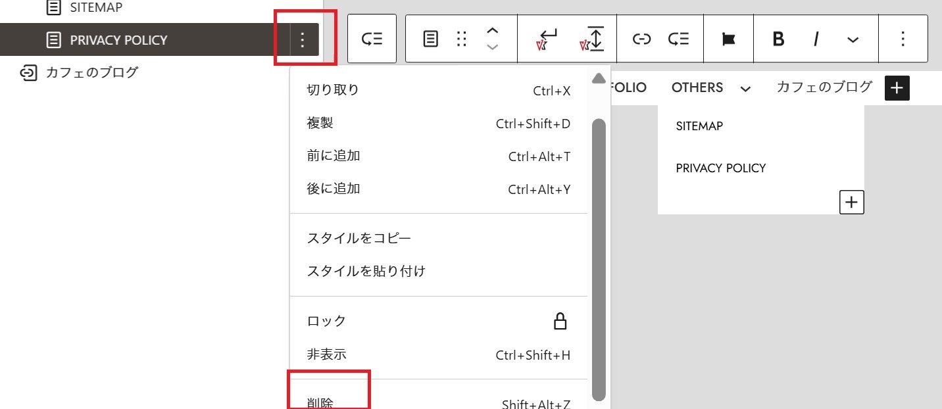Screen dimensions: 942x409
Task: Click page icon beside SITEMAP in list view
Action: point(53,8)
